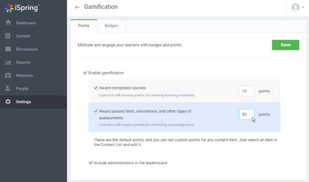
Task: Click the Discussions chat bubble icon
Action: click(x=8, y=49)
